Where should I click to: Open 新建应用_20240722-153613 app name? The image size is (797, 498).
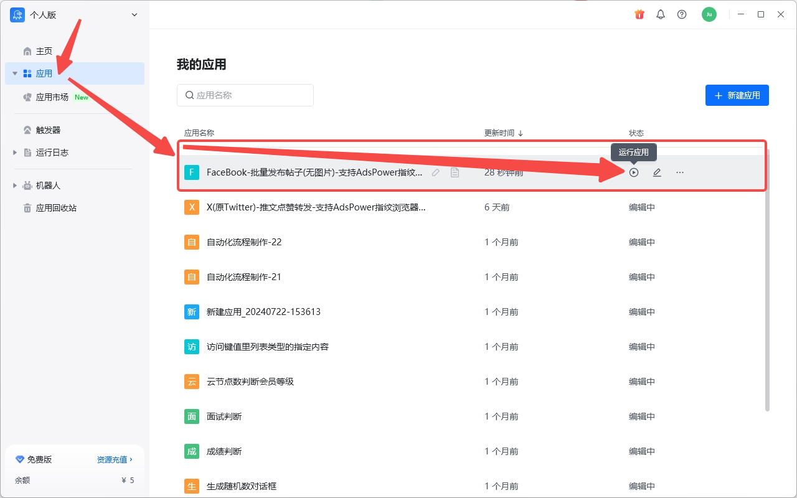263,312
